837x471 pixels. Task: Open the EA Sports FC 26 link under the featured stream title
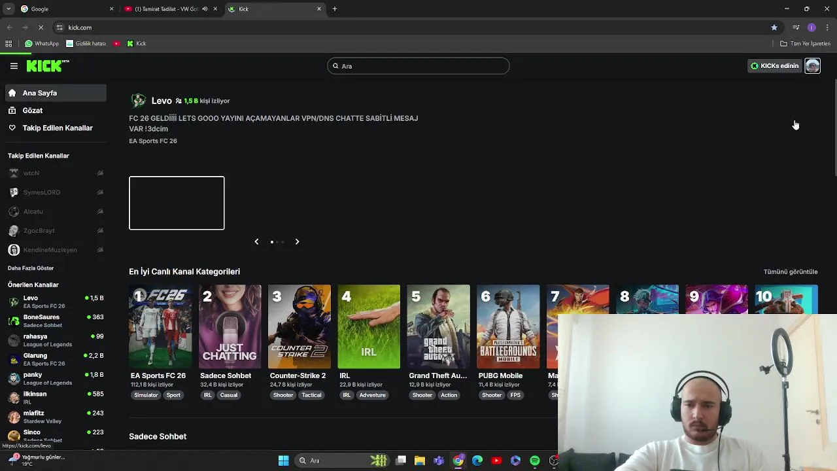(153, 141)
